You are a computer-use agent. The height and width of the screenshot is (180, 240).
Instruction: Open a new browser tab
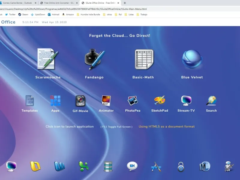pyautogui.click(x=125, y=3)
